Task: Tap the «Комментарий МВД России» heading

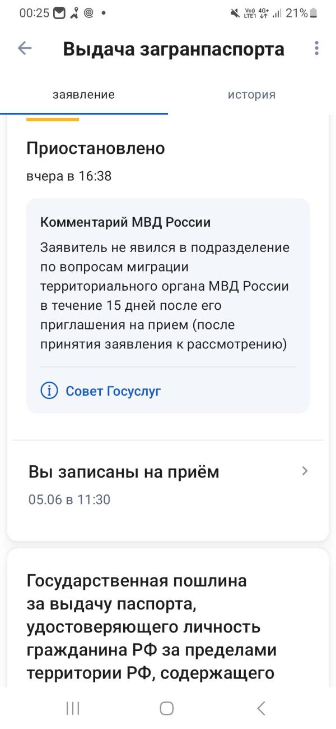Action: pyautogui.click(x=125, y=222)
